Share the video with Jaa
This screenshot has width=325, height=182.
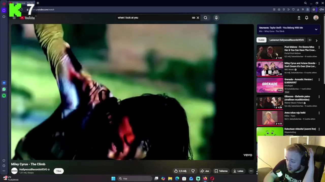point(205,171)
